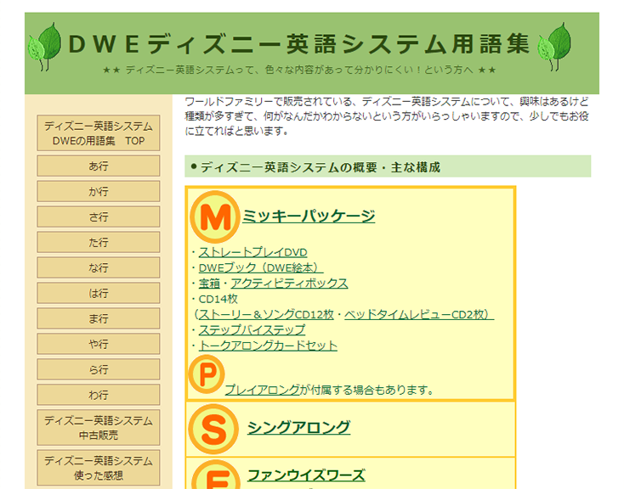Screen dimensions: 624x489
Task: Follow the トークアロングカードセット link
Action: coord(268,346)
